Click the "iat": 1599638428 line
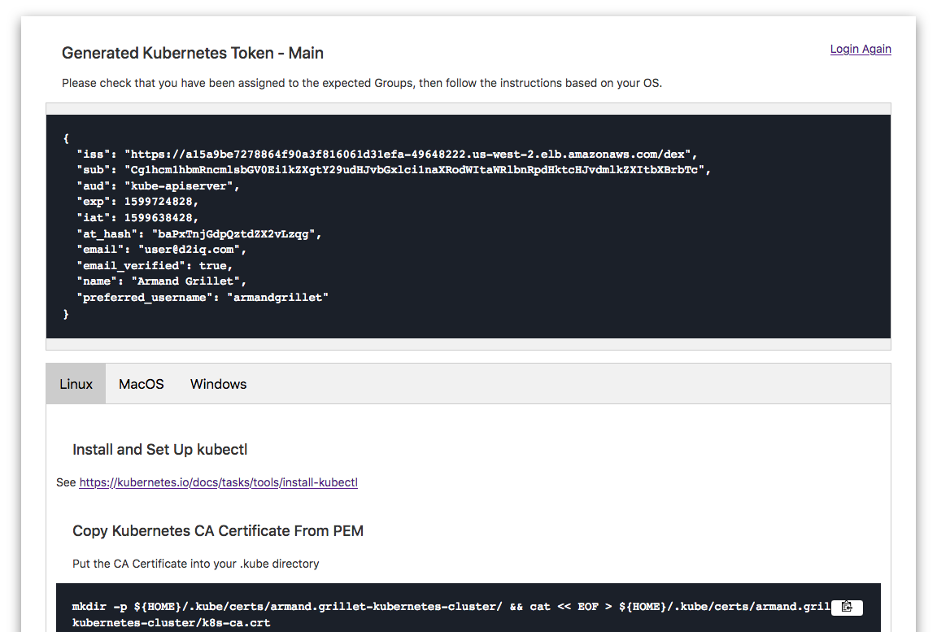 (137, 218)
